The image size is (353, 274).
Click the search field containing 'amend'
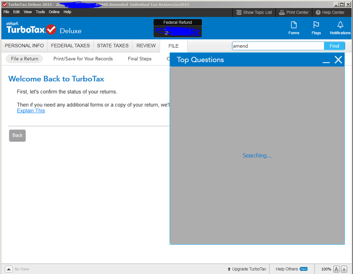(x=278, y=46)
